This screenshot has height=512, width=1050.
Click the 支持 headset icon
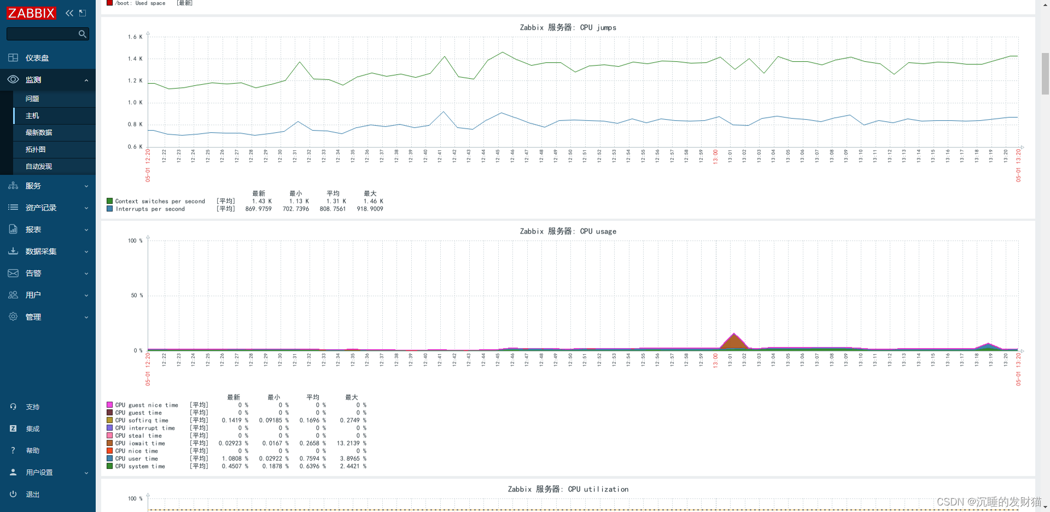13,407
